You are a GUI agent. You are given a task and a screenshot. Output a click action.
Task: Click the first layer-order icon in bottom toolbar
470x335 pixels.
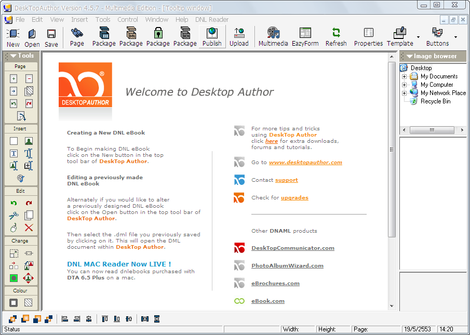[12, 319]
